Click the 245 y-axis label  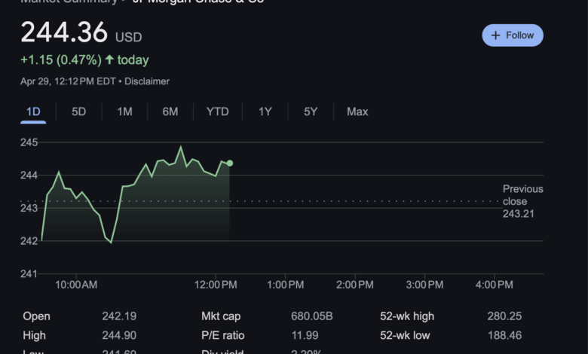(x=29, y=142)
